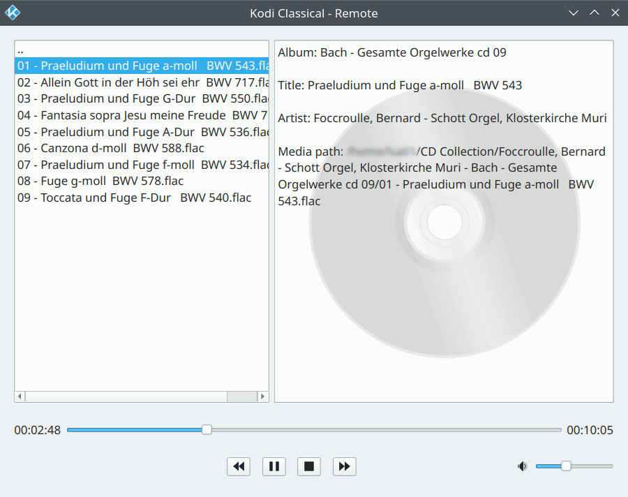
Task: Click the Kodi logo in the title bar
Action: pos(13,13)
